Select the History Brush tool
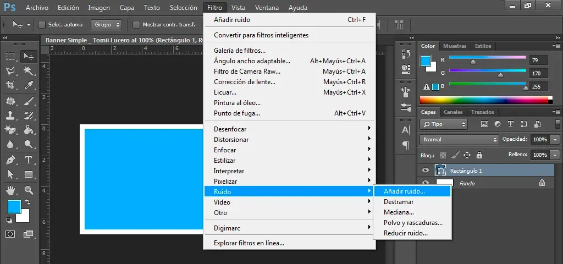This screenshot has height=264, width=563. tap(29, 116)
